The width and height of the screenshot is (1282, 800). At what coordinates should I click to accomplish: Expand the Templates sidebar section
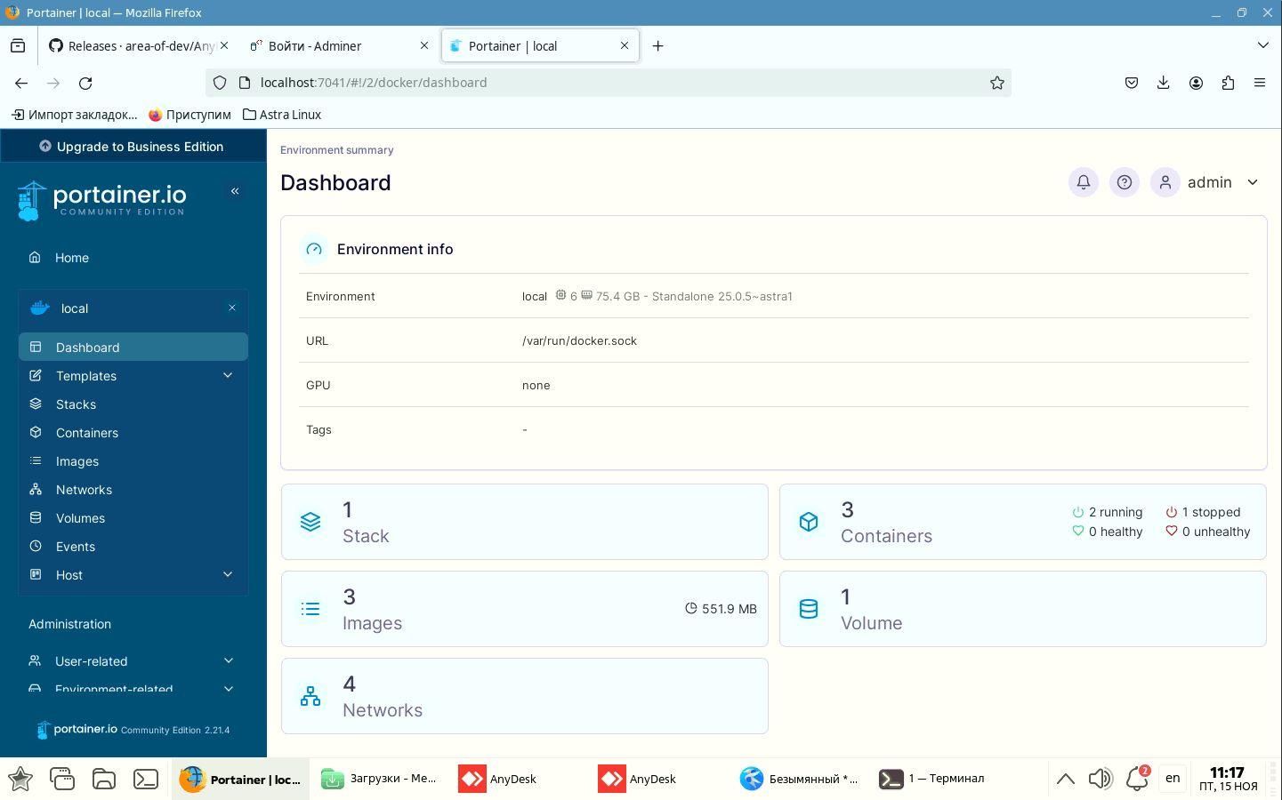pos(227,376)
